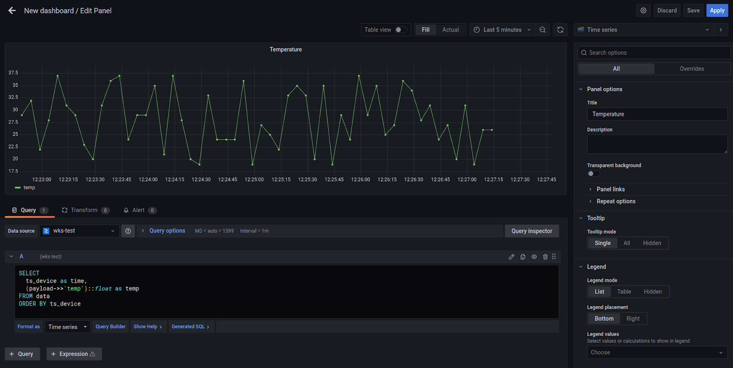The image size is (733, 368).
Task: Switch to the Query tab
Action: [30, 210]
